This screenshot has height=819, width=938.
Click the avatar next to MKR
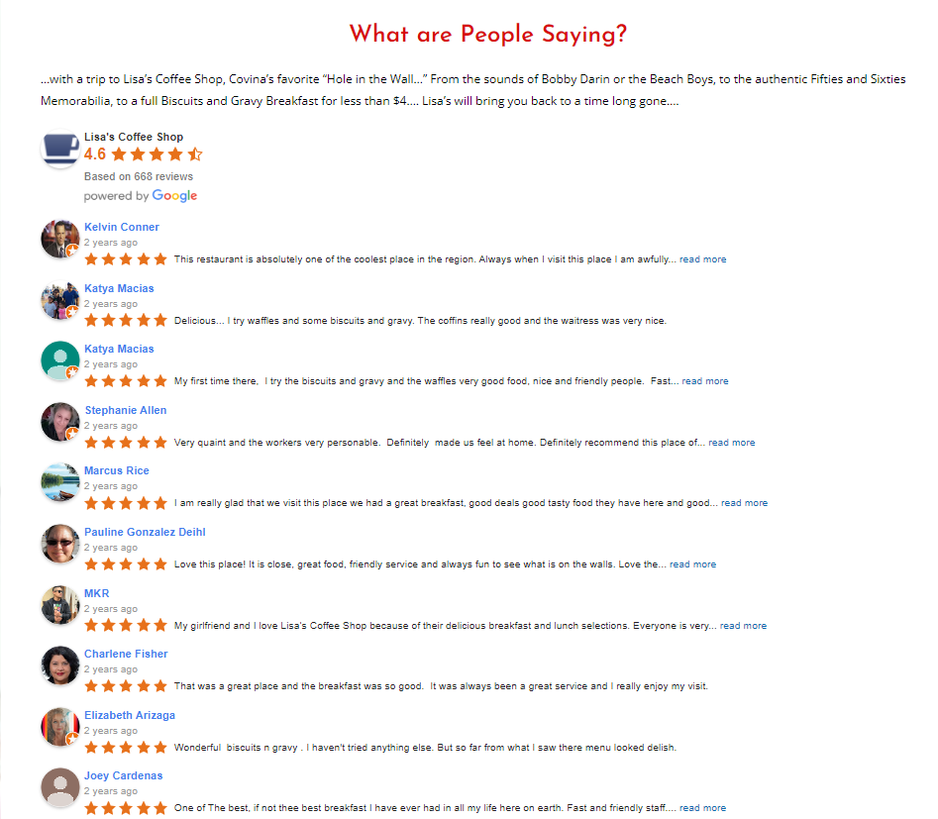[59, 605]
